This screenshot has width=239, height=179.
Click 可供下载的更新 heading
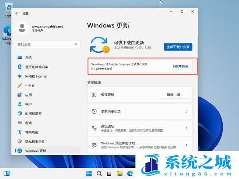click(129, 43)
